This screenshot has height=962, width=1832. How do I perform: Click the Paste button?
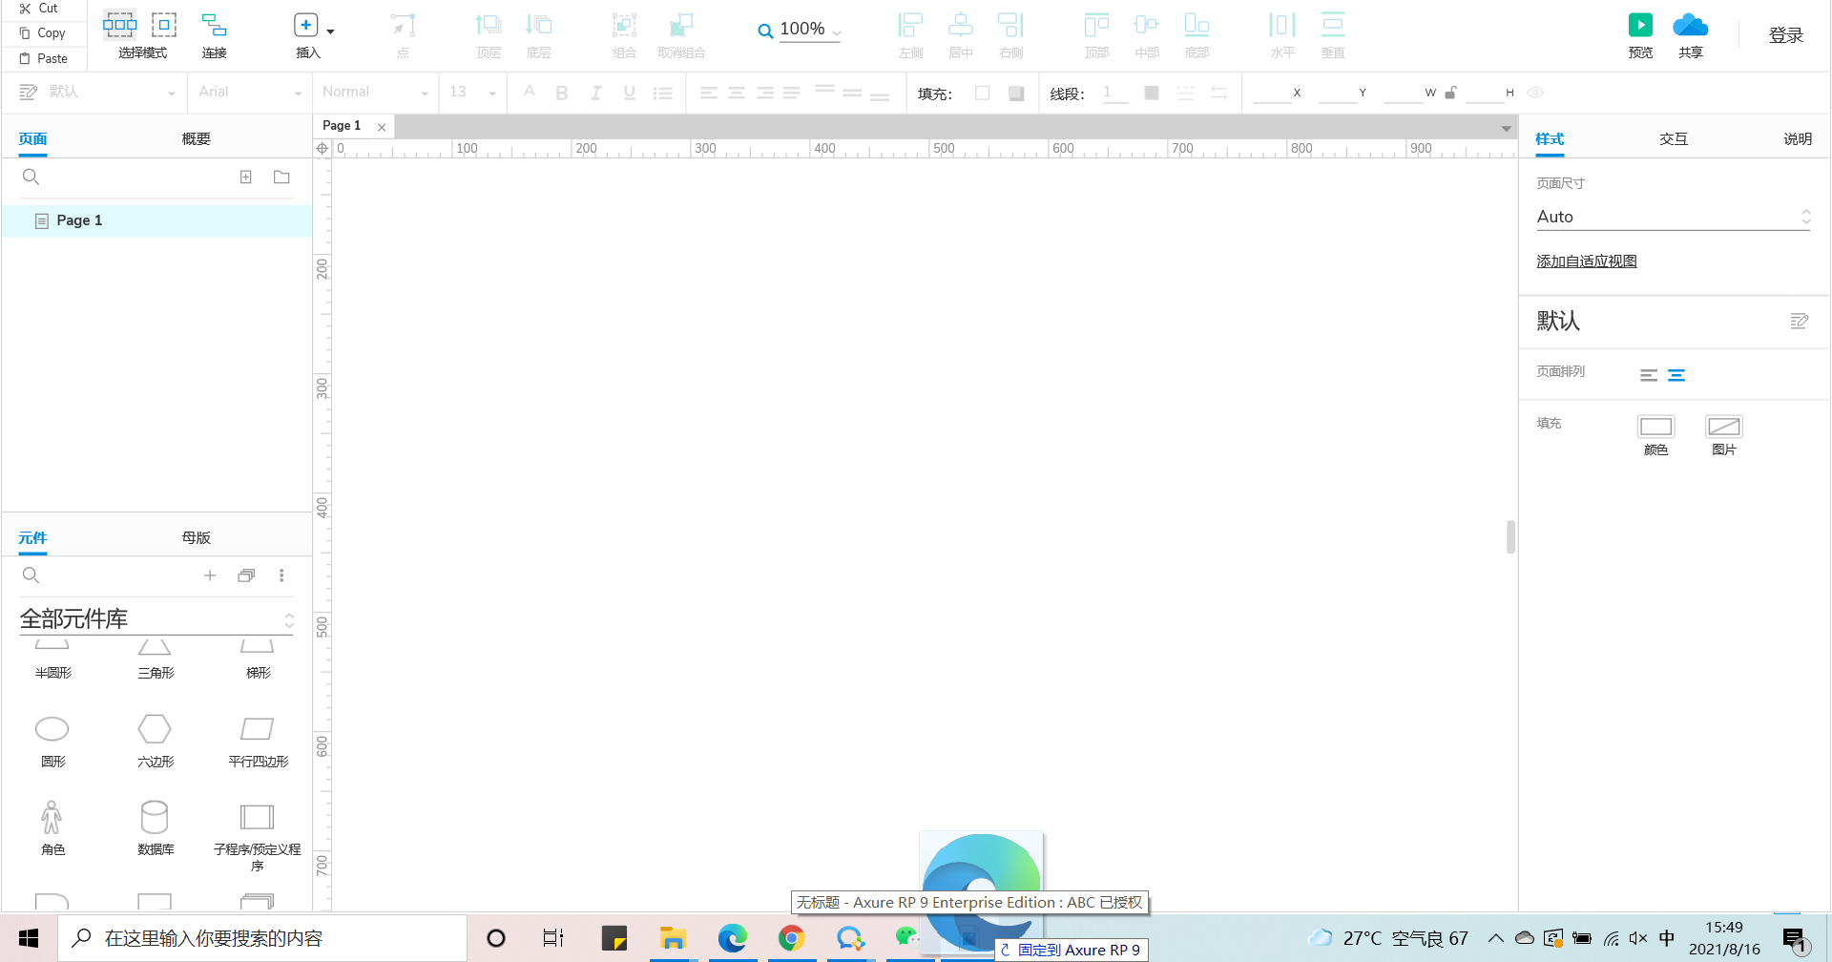(44, 58)
